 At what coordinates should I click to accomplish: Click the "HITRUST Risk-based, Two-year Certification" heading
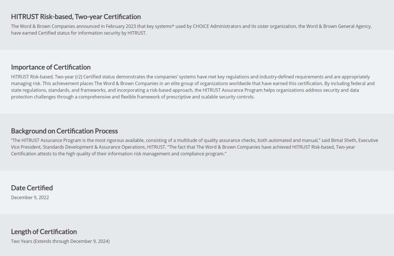tap(76, 17)
